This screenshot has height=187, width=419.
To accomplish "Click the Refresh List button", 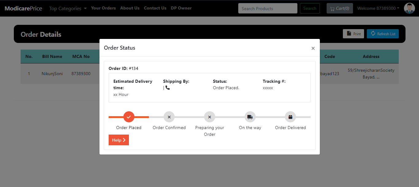I will tap(383, 34).
